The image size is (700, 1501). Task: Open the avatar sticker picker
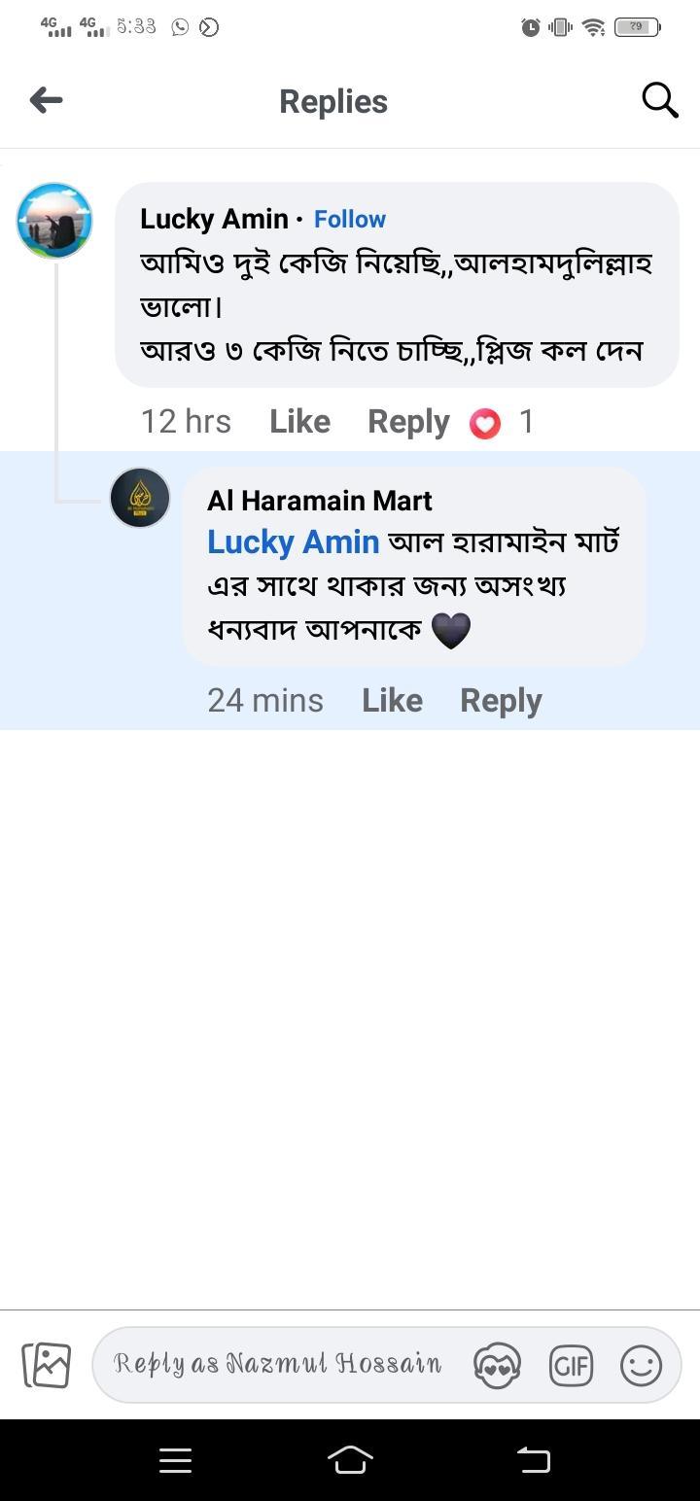coord(497,1365)
